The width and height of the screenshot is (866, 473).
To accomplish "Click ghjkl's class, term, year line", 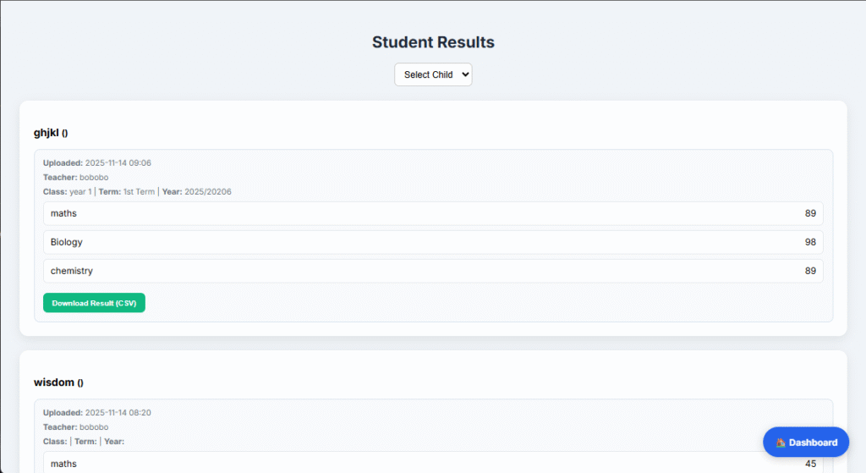I will (x=137, y=191).
